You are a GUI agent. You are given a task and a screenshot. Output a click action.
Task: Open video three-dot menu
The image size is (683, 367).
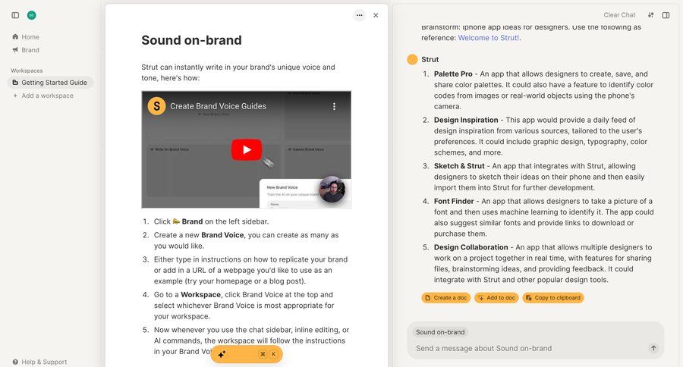point(334,106)
